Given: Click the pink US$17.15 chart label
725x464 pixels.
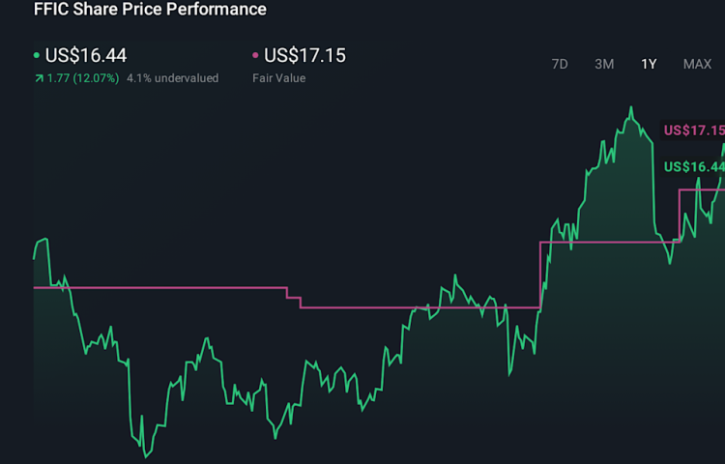Looking at the screenshot, I should 694,130.
